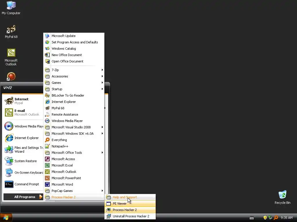Click Microsoft Word icon
297x222 pixels.
tap(47, 184)
